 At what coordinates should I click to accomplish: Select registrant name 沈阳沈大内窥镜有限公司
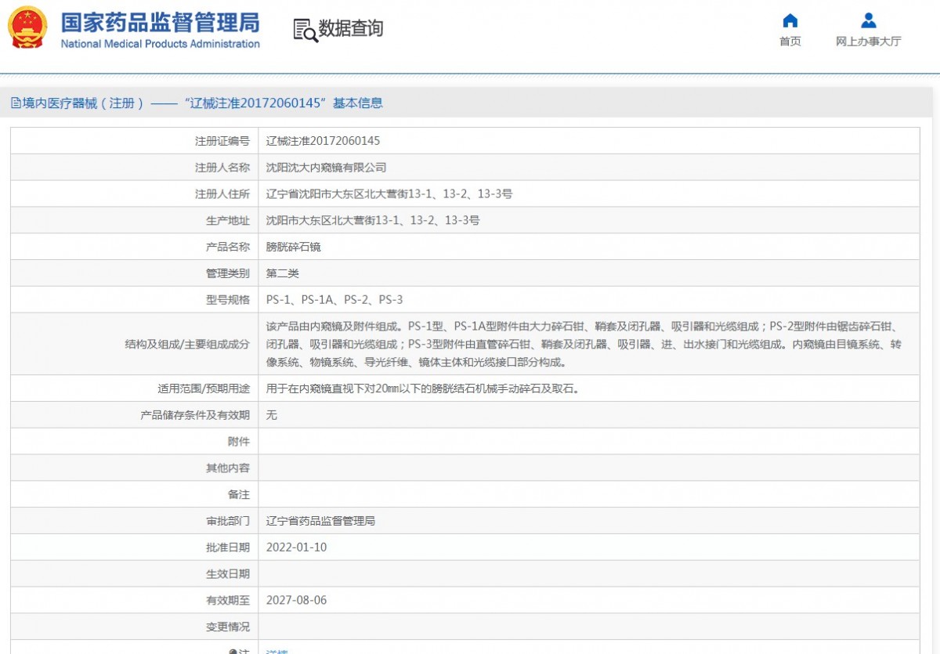[x=326, y=168]
